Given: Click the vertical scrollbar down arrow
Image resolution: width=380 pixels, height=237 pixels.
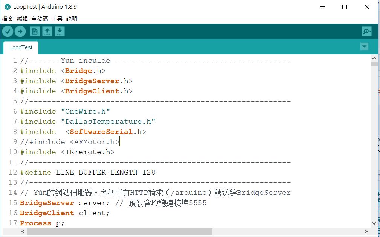Looking at the screenshot, I should point(374,223).
